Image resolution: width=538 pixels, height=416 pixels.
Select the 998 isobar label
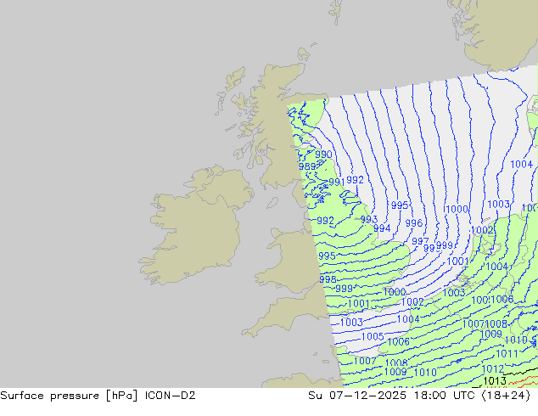click(x=328, y=279)
